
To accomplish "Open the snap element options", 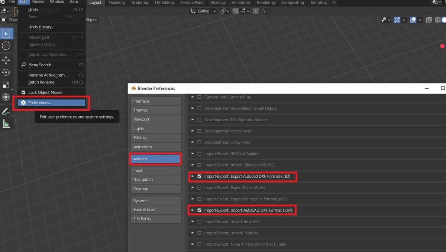I will pyautogui.click(x=244, y=11).
